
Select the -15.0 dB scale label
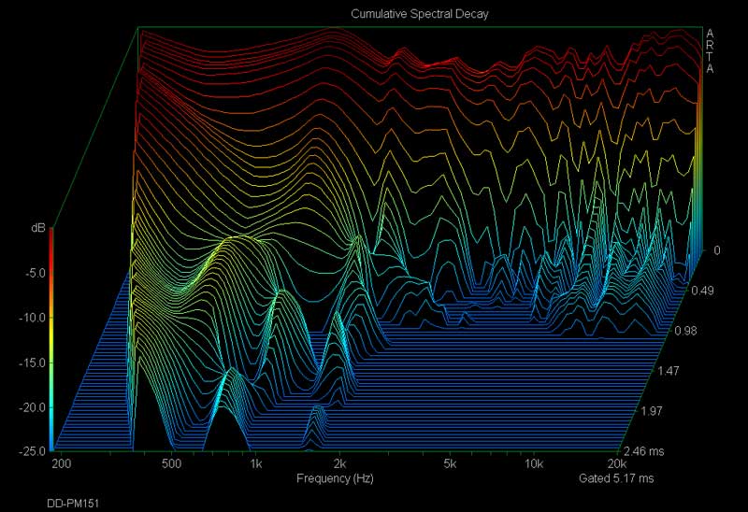pos(34,363)
